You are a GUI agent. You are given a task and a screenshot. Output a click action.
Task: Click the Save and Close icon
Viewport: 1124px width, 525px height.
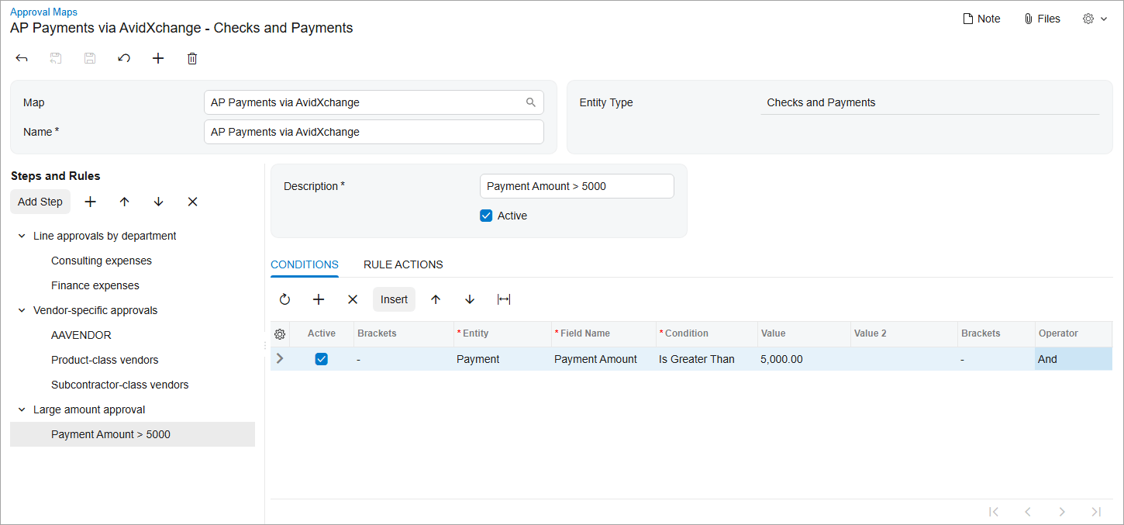pos(56,58)
